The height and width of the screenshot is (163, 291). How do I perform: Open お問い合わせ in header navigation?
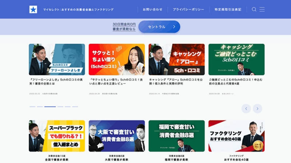tap(152, 9)
